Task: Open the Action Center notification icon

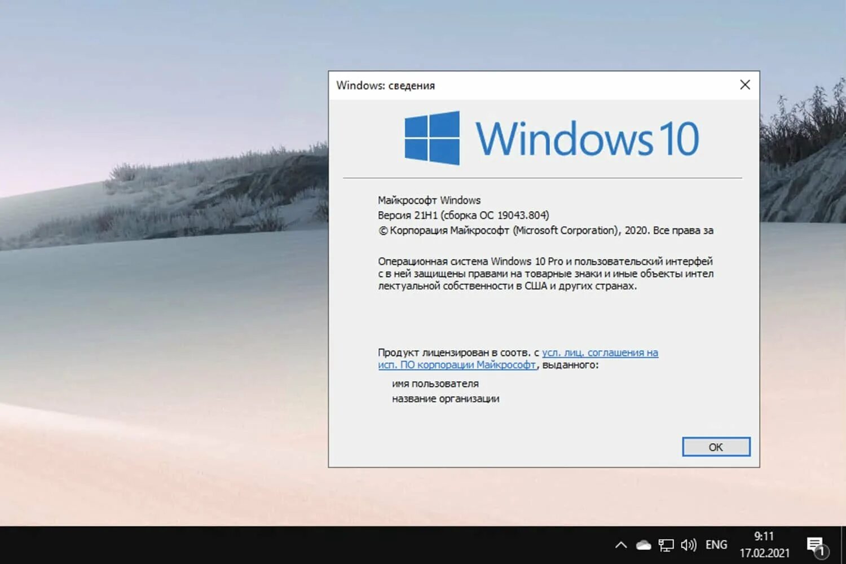Action: 817,546
